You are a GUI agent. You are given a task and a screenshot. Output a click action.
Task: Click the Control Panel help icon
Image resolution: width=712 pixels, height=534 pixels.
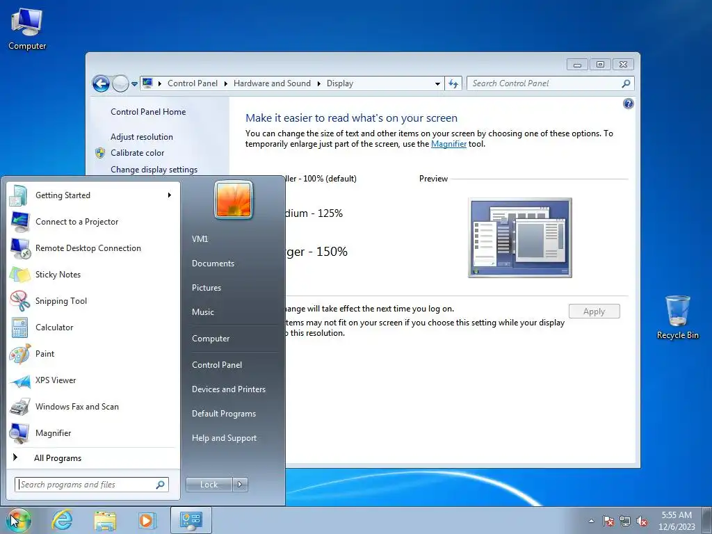[x=628, y=104]
